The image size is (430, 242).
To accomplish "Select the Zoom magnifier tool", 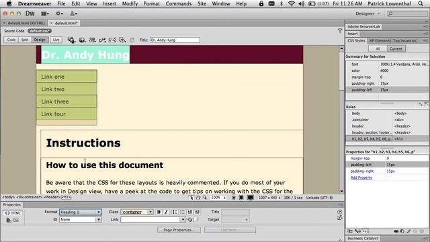I will (x=204, y=198).
